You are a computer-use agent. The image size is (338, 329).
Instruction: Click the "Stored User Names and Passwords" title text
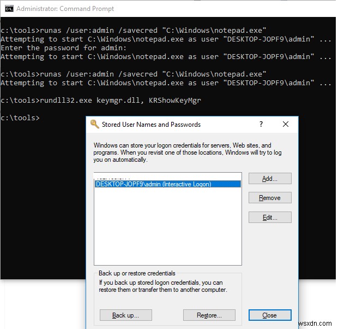151,125
